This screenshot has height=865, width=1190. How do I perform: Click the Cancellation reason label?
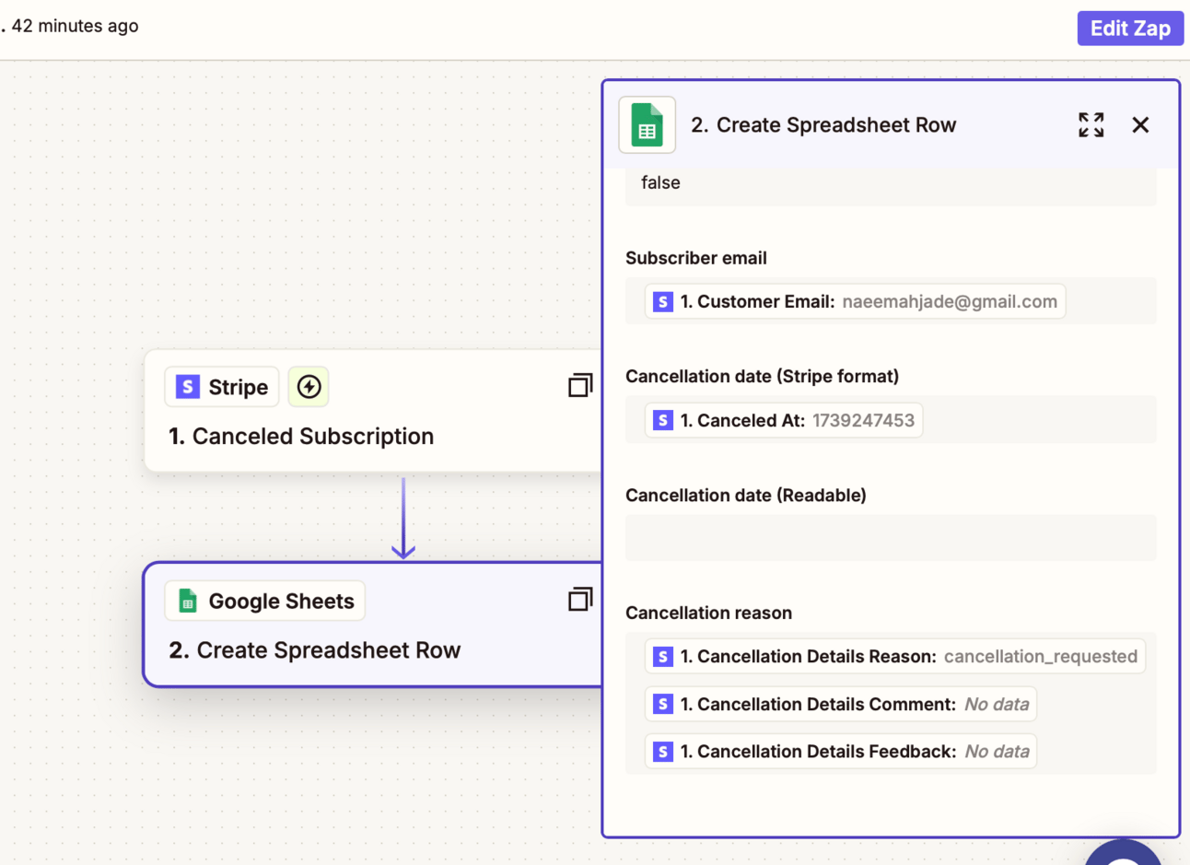pos(709,613)
